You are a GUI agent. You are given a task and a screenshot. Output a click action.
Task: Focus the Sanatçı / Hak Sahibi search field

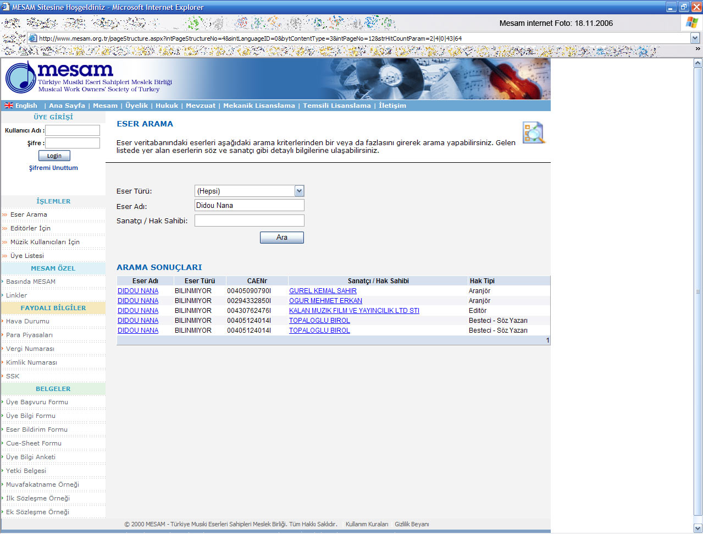[250, 221]
